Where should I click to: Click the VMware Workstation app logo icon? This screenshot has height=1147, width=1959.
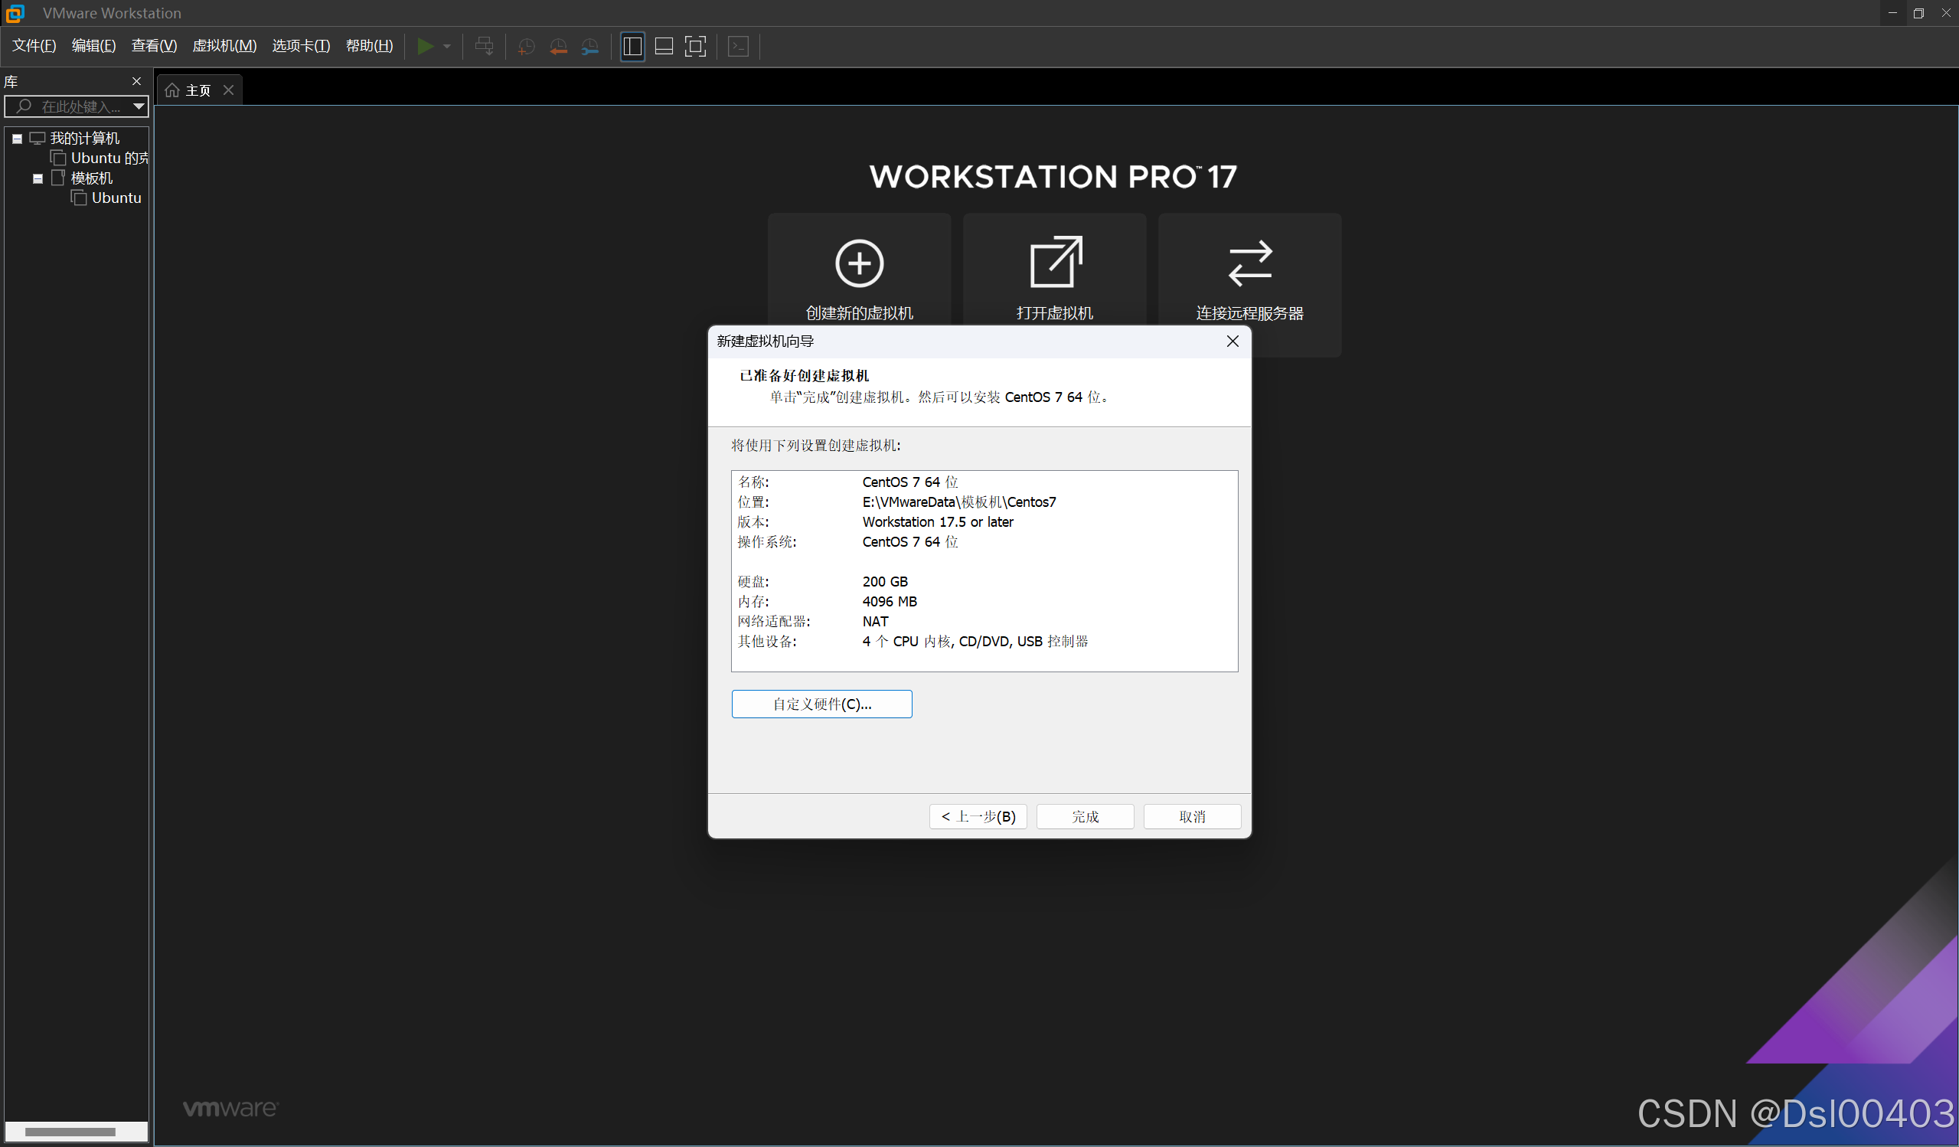click(x=15, y=12)
